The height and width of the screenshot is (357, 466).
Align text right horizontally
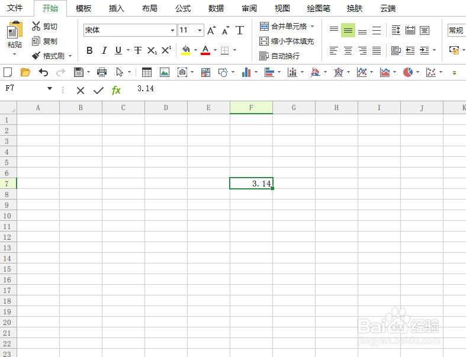coord(362,51)
